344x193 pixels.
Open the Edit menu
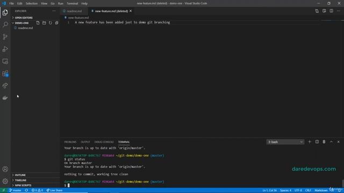(20, 3)
